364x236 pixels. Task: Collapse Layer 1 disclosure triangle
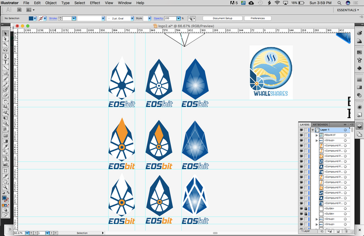pyautogui.click(x=313, y=130)
